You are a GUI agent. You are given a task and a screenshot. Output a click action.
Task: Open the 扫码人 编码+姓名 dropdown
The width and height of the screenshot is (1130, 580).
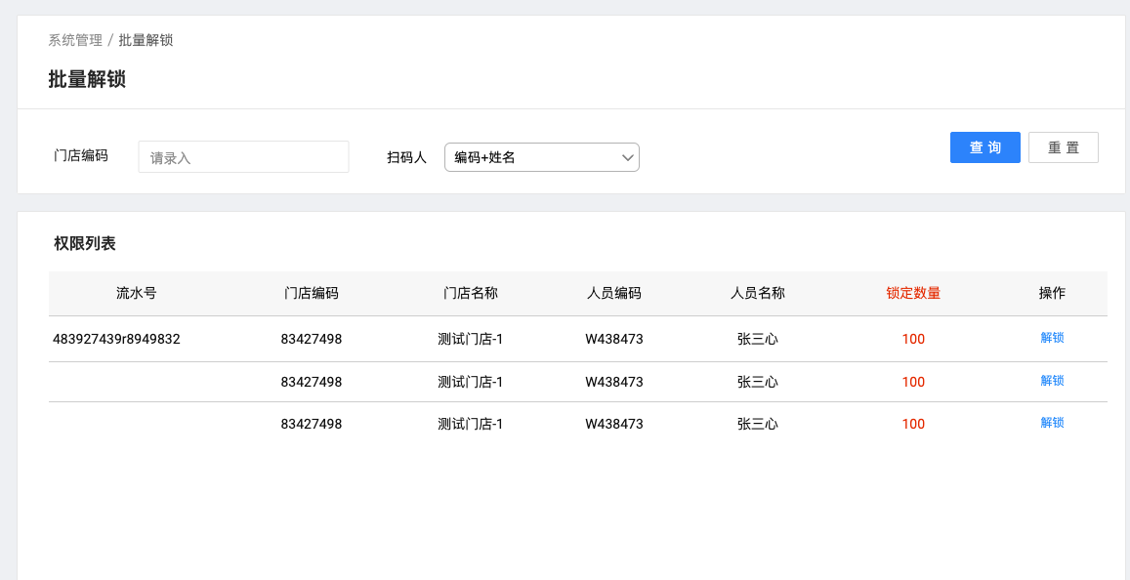pos(542,157)
